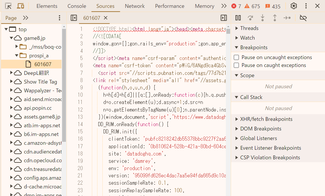This screenshot has height=196, width=325.
Task: Enable Pause on uncaught exceptions
Action: tap(236, 57)
